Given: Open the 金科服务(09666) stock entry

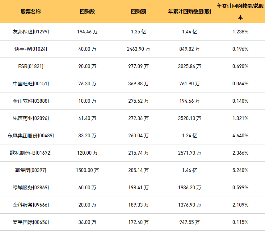Looking at the screenshot, I should [31, 205].
